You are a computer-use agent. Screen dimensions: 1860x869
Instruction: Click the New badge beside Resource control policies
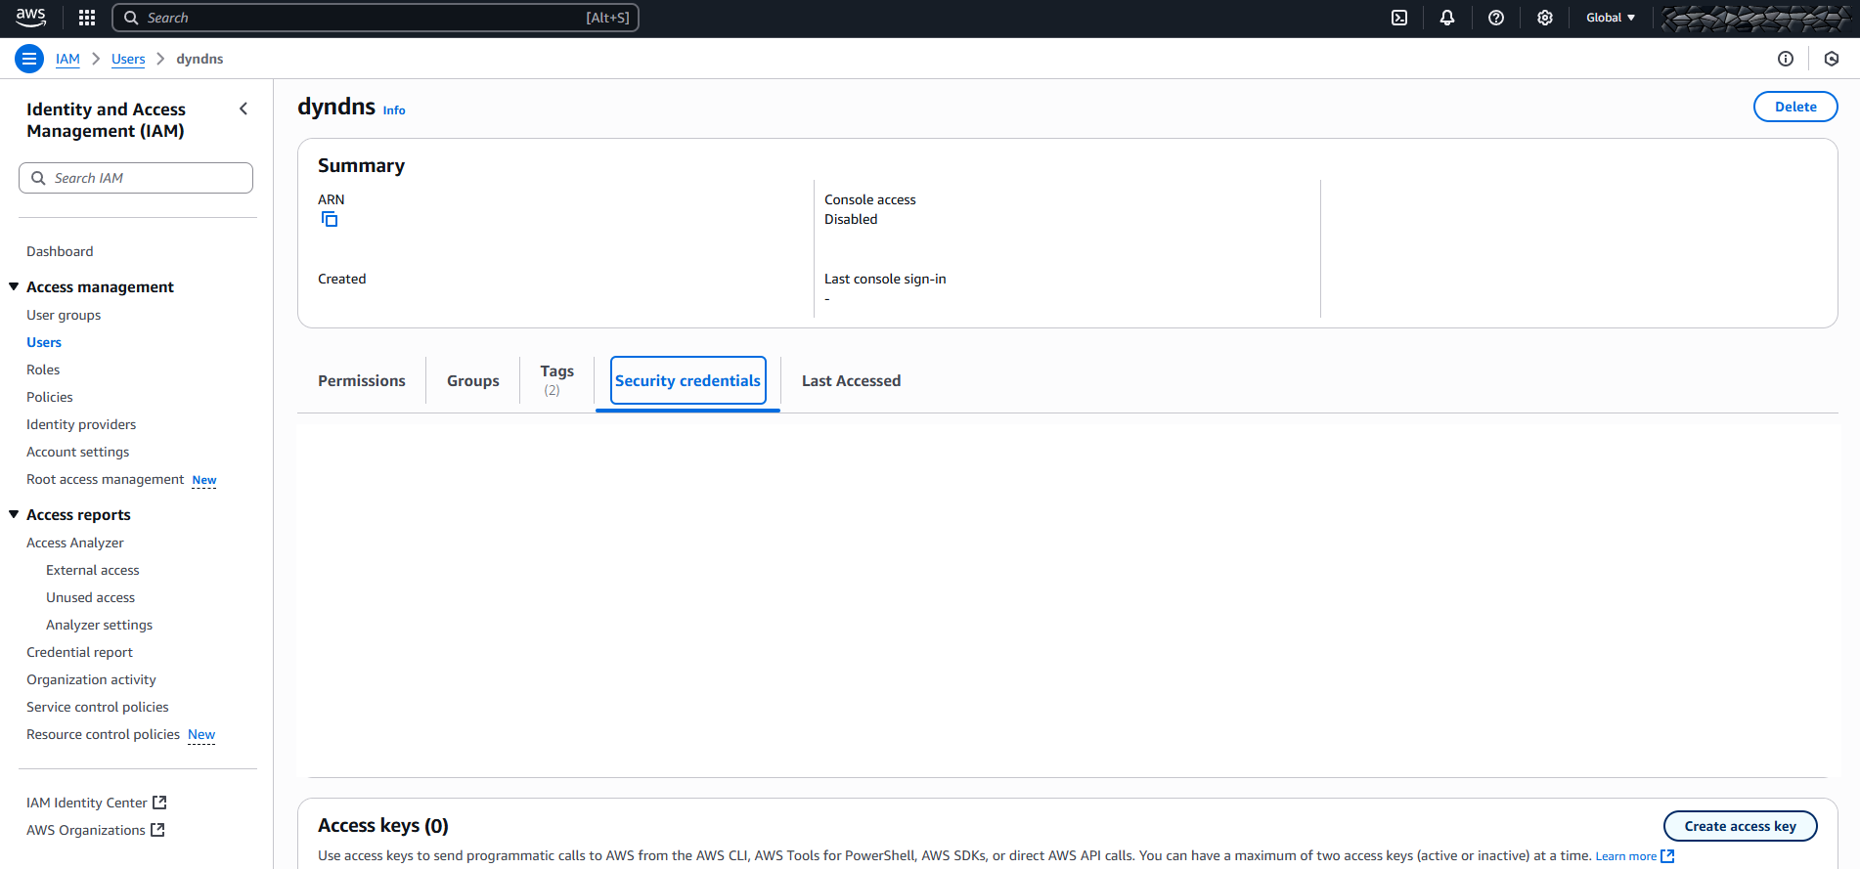point(201,735)
